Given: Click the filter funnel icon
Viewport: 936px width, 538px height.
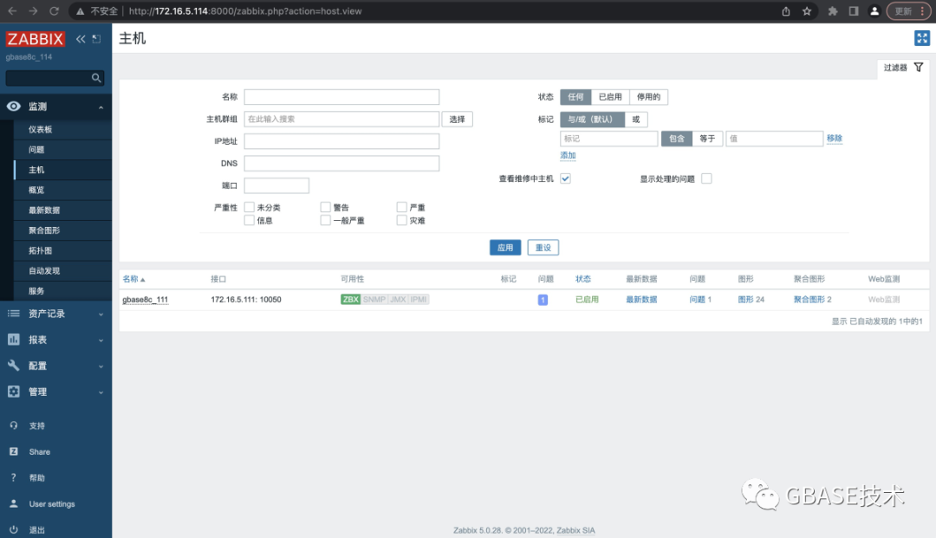Looking at the screenshot, I should [x=919, y=68].
